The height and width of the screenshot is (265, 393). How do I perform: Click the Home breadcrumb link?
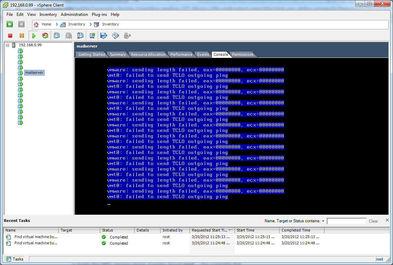pyautogui.click(x=46, y=24)
